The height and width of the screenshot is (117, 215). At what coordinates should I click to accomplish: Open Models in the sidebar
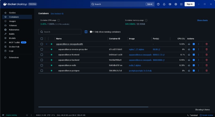17,38
